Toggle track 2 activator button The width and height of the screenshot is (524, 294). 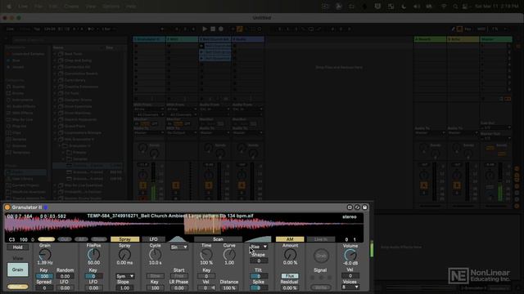click(x=176, y=185)
